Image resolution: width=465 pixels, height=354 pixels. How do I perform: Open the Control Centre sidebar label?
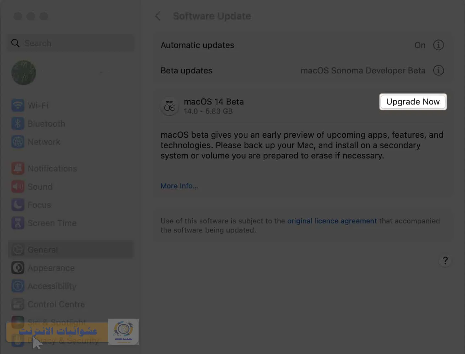point(56,304)
